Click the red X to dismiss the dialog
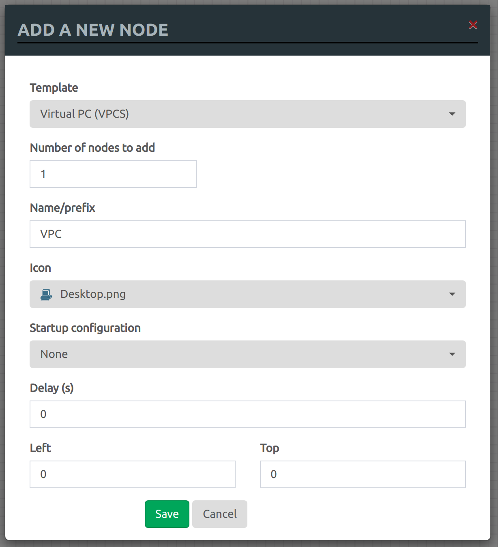 tap(473, 25)
